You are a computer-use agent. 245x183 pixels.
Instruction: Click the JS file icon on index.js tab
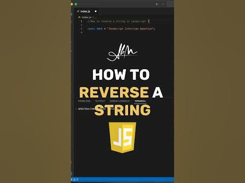pos(78,11)
